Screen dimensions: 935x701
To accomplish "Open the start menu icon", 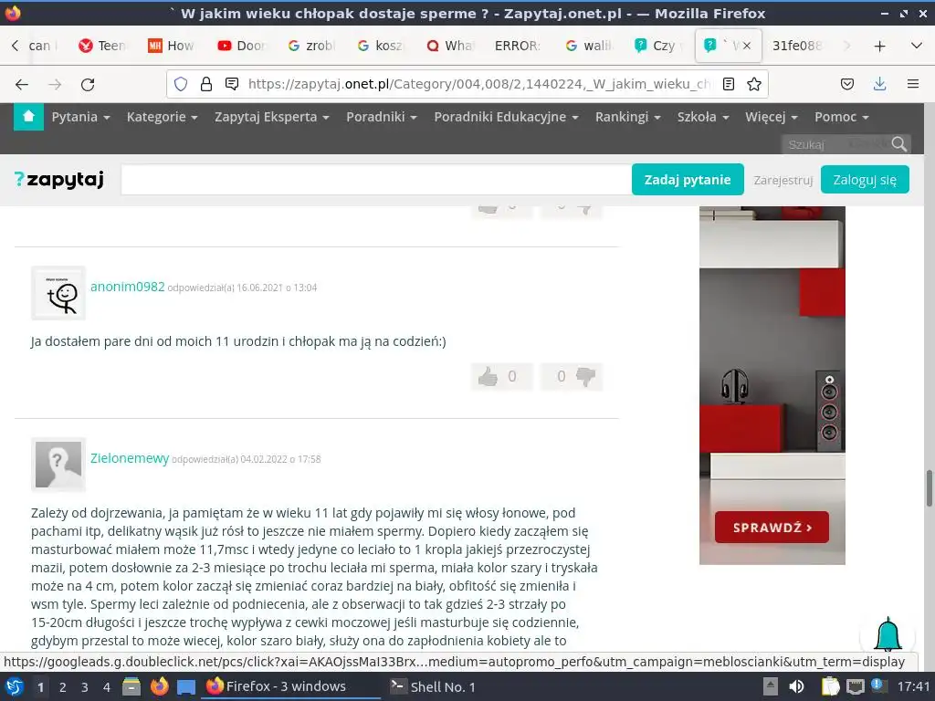I will pos(15,686).
